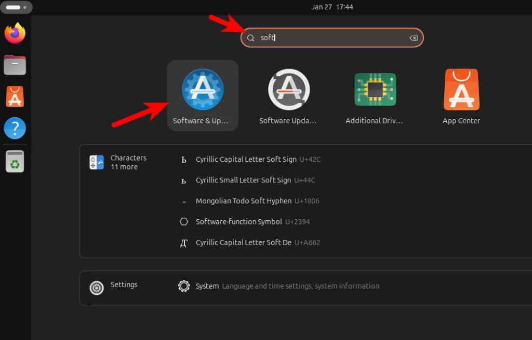
Task: Click the Settings provider icon
Action: [97, 288]
